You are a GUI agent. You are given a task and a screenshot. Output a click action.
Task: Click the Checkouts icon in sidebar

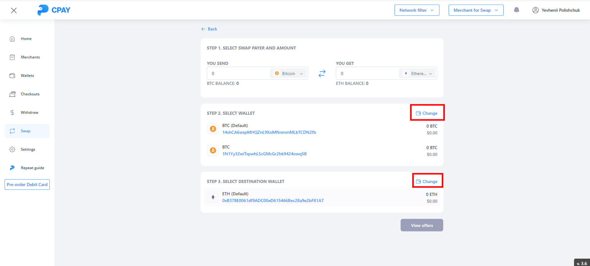pos(12,94)
